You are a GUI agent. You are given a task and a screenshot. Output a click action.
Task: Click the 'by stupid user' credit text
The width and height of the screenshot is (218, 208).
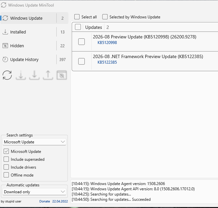pyautogui.click(x=11, y=201)
